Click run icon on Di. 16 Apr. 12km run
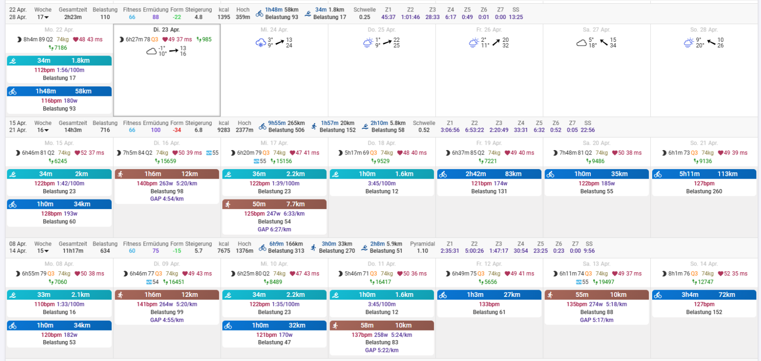This screenshot has height=361, width=761. [x=120, y=174]
